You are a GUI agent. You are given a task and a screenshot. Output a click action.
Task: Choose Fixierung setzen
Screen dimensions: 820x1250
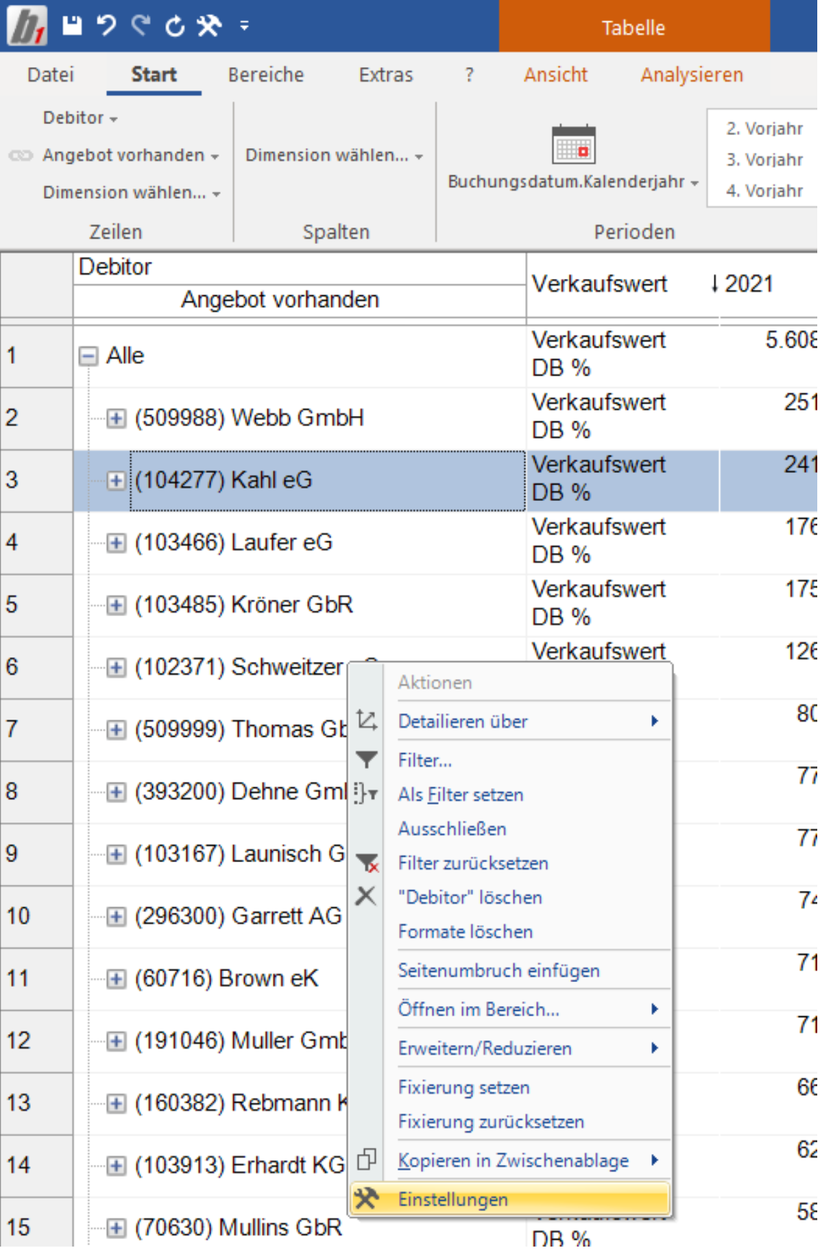click(510, 1088)
